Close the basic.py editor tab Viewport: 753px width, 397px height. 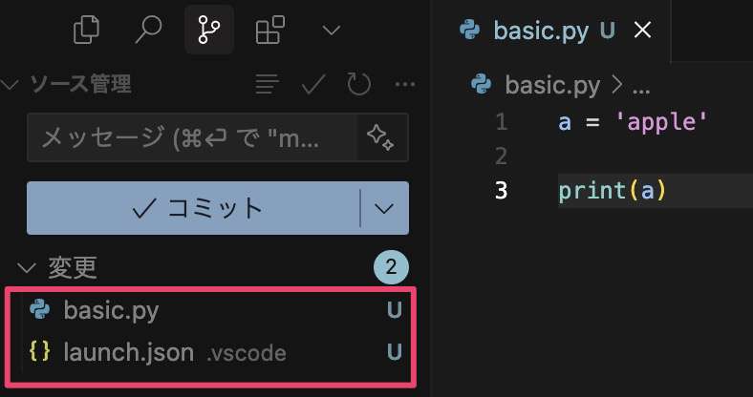642,31
